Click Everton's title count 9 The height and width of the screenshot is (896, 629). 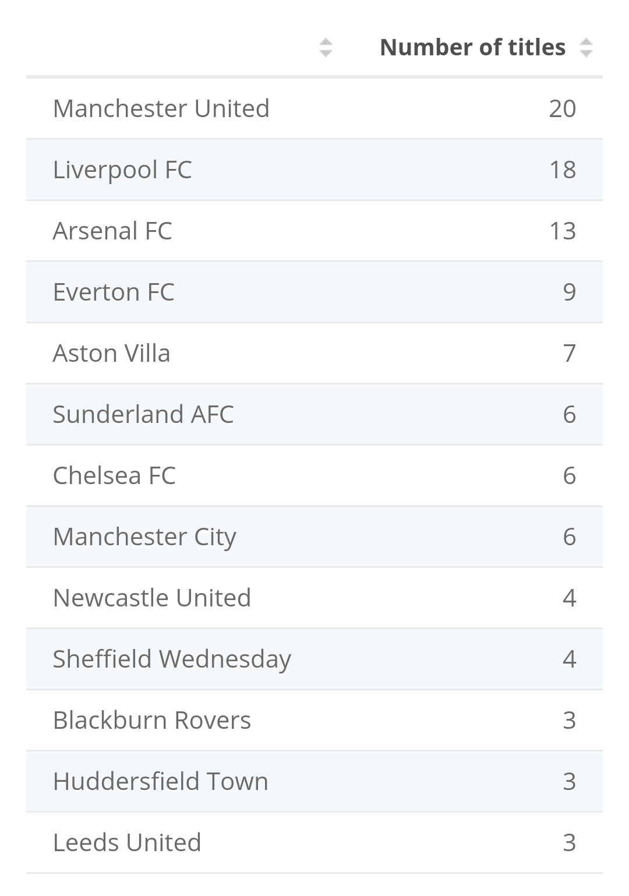(569, 292)
